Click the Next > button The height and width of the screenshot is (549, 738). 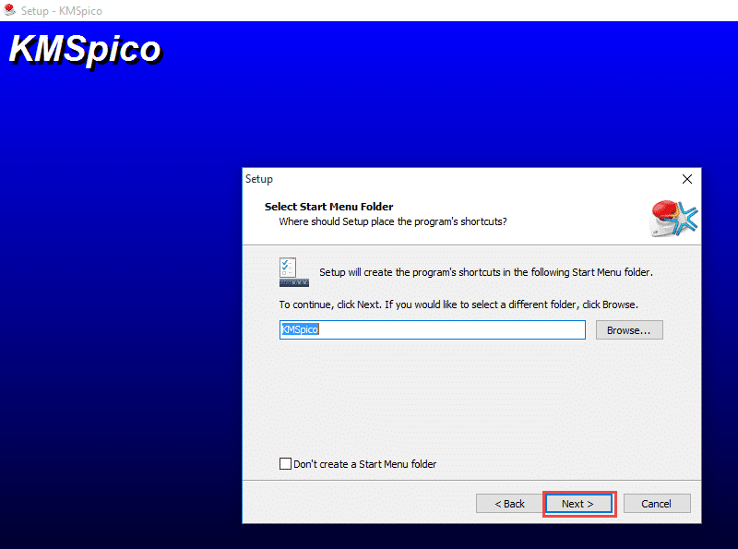pos(579,504)
